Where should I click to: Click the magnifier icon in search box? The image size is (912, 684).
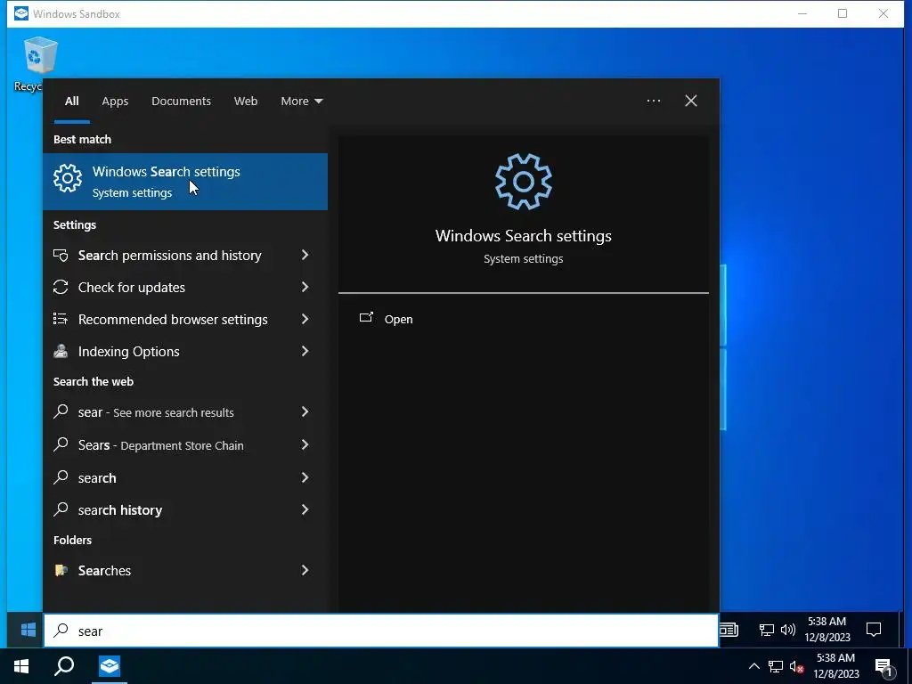tap(61, 631)
